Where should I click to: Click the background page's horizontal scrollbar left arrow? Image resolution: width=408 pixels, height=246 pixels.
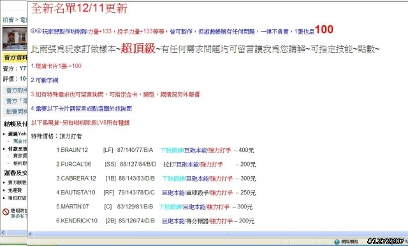click(3, 232)
